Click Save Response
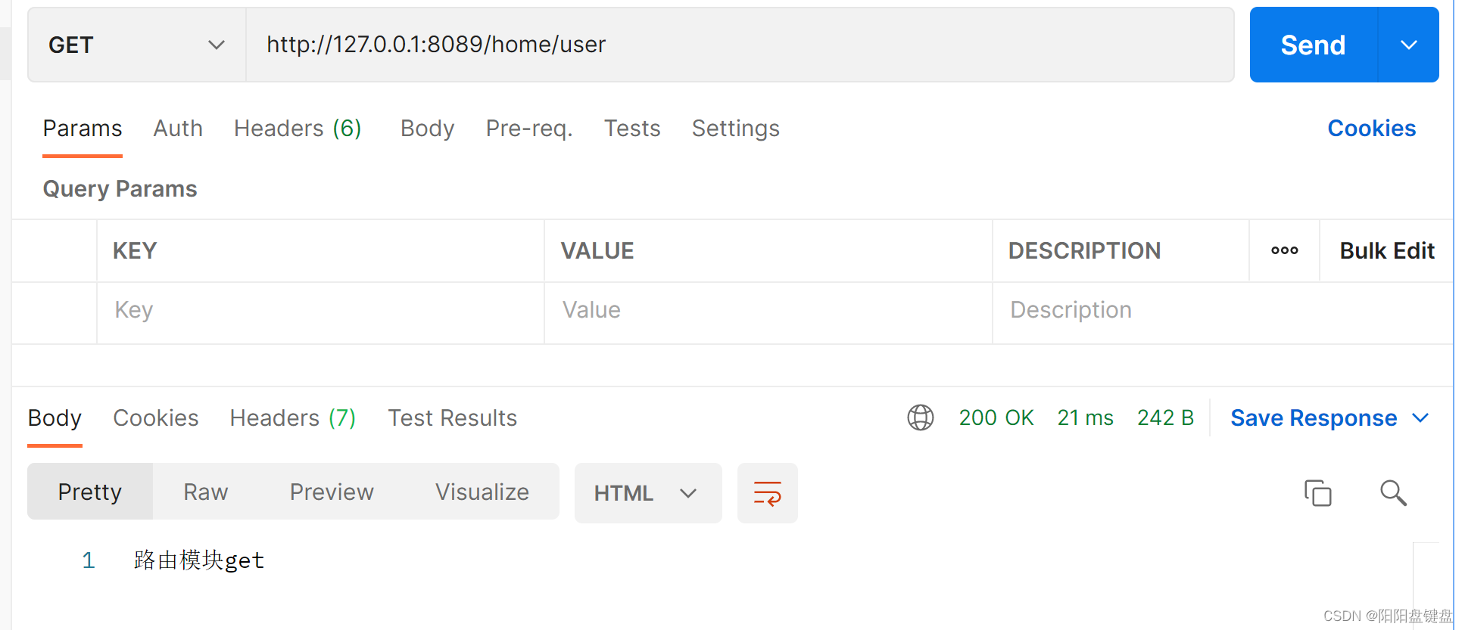Viewport: 1465px width, 630px height. pos(1314,417)
